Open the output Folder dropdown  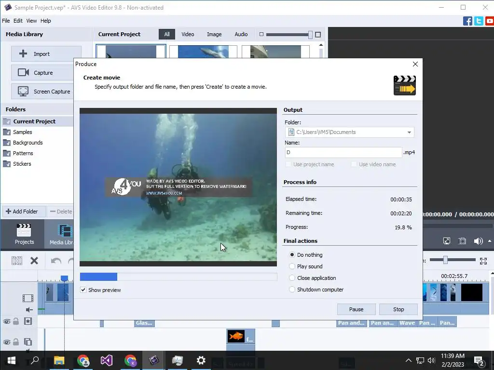click(x=409, y=132)
